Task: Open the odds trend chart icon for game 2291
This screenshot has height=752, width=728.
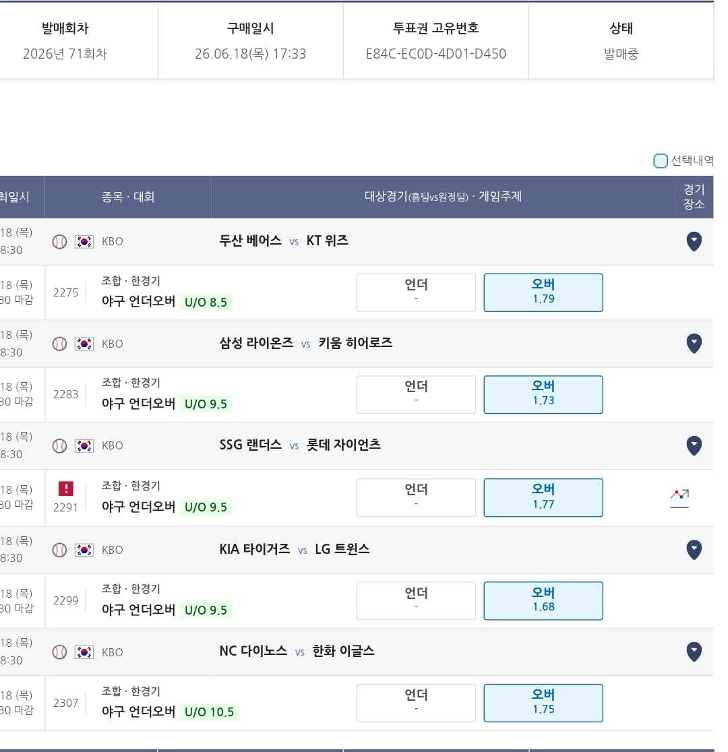Action: point(679,498)
